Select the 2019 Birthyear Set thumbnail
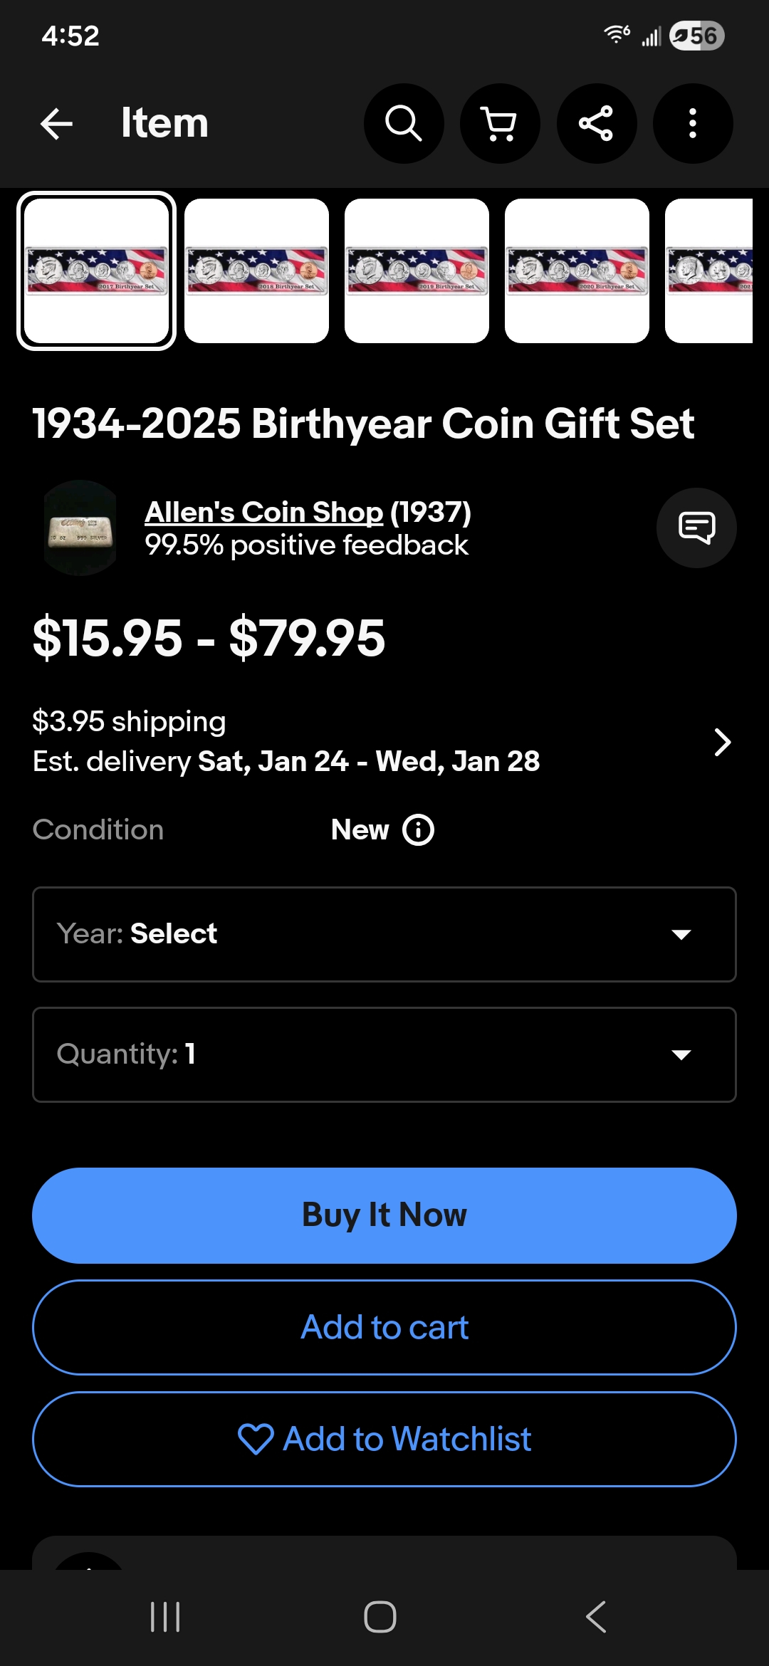The image size is (769, 1666). 417,271
